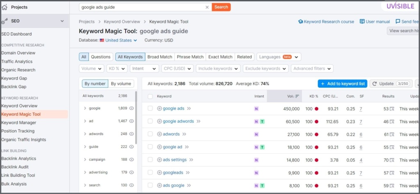Open SF value 7 in google ads row

361,109
